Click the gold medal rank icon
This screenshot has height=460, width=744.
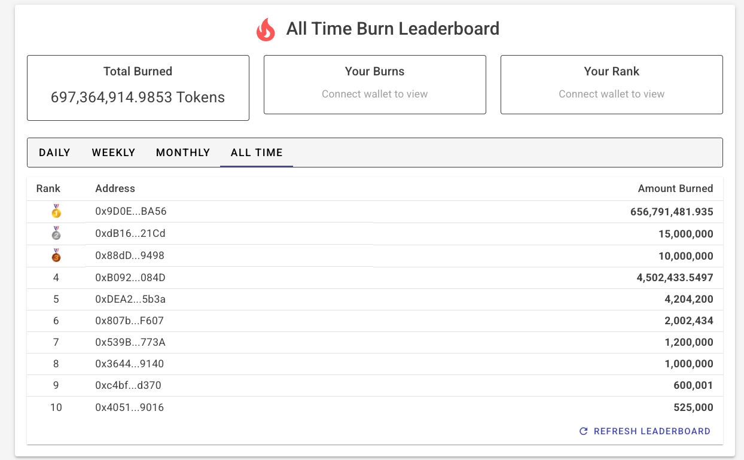point(56,212)
